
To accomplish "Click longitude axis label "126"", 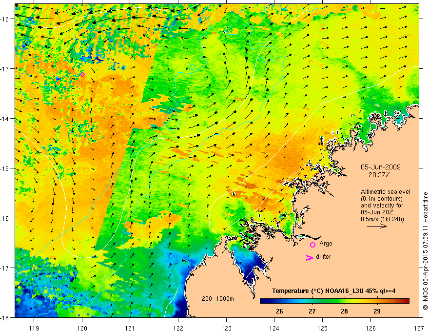I will 370,328.
